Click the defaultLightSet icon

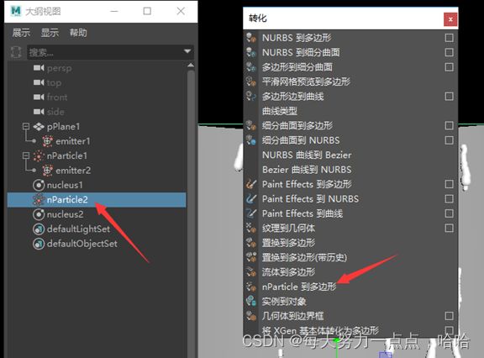coord(39,229)
